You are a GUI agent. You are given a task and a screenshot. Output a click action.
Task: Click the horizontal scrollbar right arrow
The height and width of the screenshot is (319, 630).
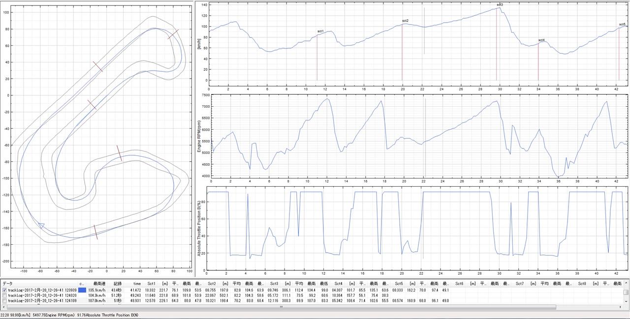point(620,307)
